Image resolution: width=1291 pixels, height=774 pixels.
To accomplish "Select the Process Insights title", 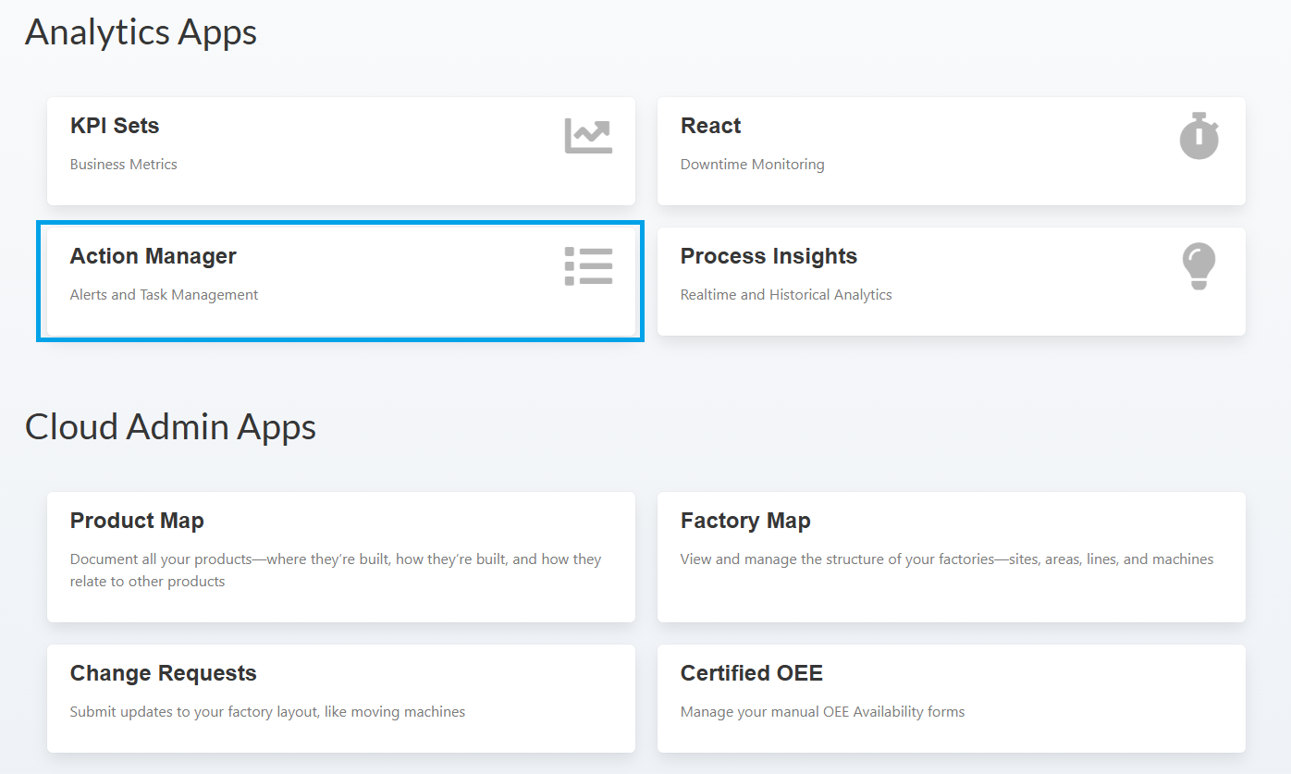I will tap(768, 256).
